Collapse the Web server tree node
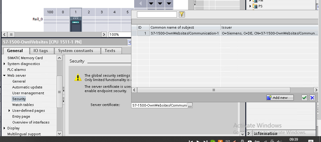The image size is (321, 142). [4, 75]
